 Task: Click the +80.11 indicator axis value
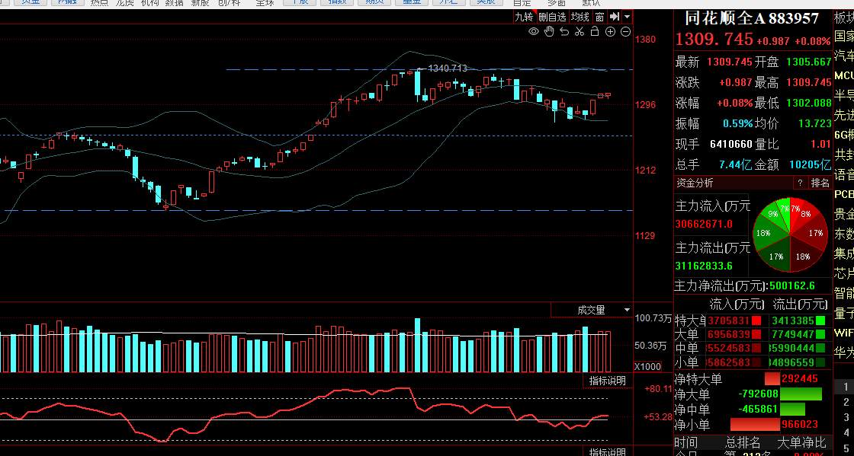[658, 388]
